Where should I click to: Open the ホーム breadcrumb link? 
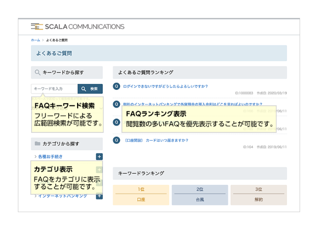[x=35, y=40]
